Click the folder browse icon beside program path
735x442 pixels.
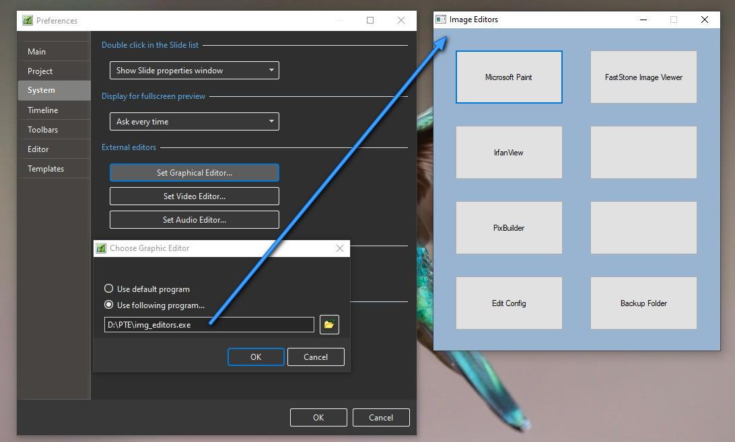pyautogui.click(x=329, y=324)
